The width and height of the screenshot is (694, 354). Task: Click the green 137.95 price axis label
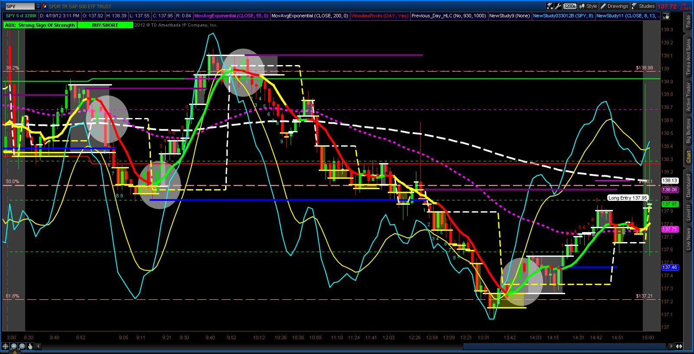click(670, 204)
